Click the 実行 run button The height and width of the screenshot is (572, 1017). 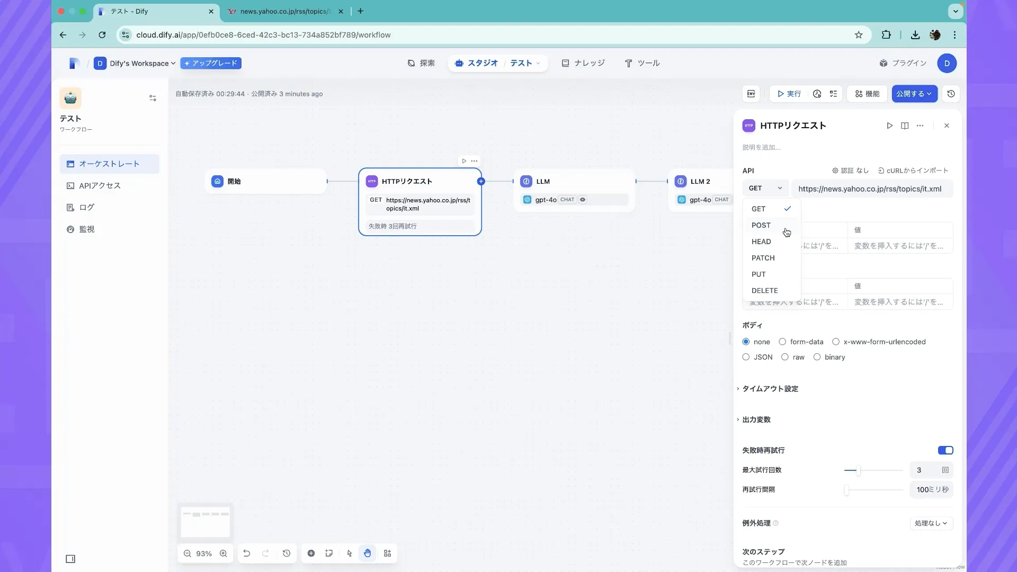click(x=789, y=94)
